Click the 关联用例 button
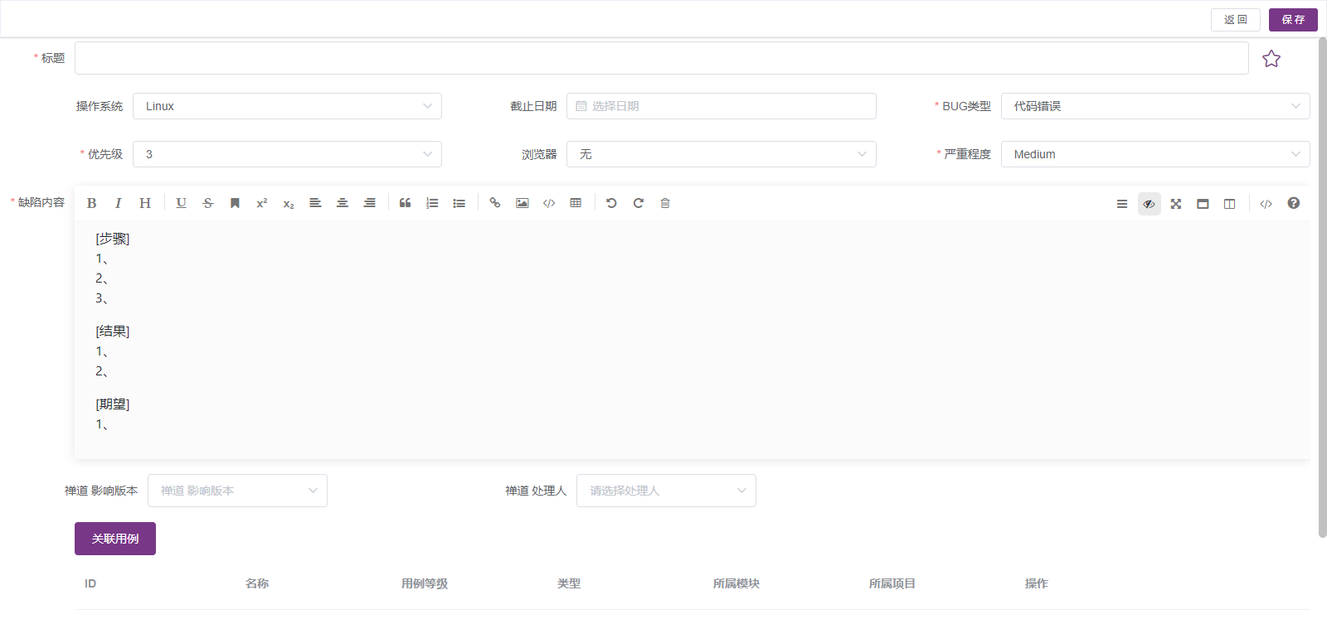The image size is (1327, 624). [x=115, y=539]
